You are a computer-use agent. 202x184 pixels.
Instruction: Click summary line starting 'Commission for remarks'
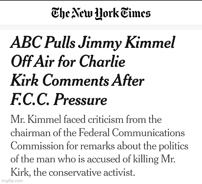99,146
